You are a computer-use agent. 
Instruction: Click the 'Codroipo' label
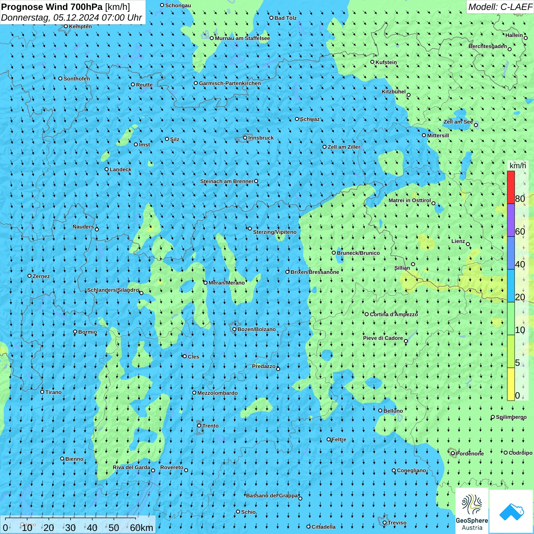[521, 453]
